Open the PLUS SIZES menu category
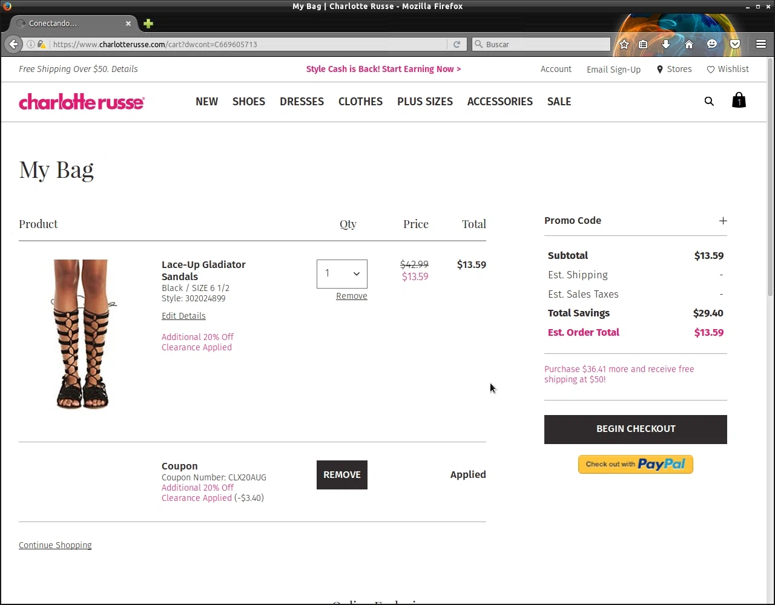The width and height of the screenshot is (775, 605). click(425, 102)
